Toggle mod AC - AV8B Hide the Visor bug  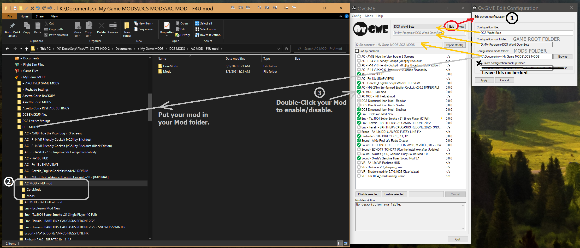(x=359, y=57)
